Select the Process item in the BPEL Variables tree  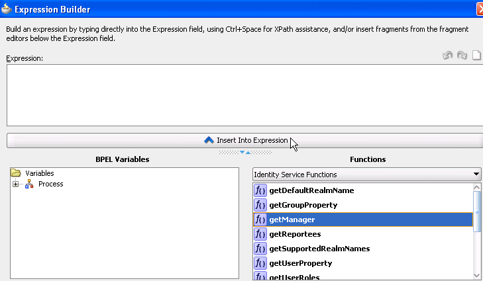51,184
